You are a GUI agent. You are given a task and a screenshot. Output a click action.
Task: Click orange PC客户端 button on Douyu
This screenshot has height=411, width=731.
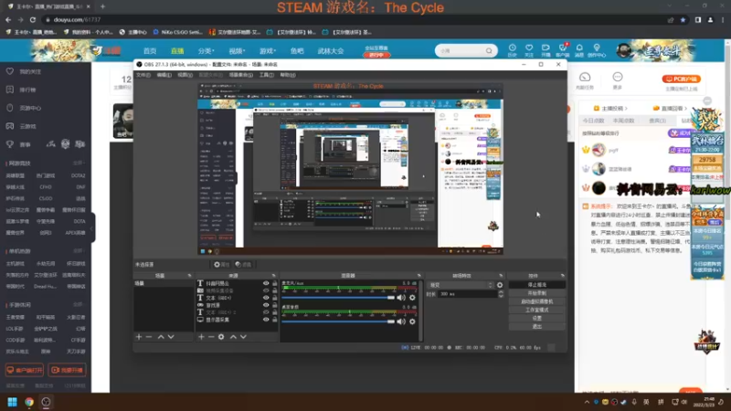[682, 79]
